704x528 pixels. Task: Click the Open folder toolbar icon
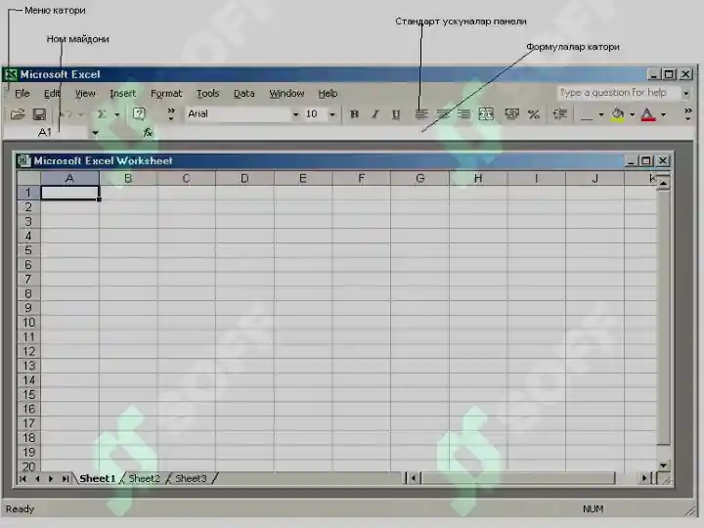(x=17, y=114)
